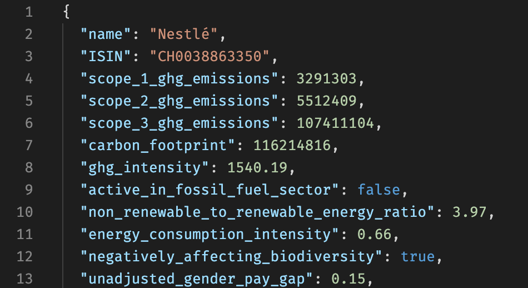Viewport: 528px width, 288px height.
Task: Click the "ISIN" key on line 3
Action: (x=106, y=56)
